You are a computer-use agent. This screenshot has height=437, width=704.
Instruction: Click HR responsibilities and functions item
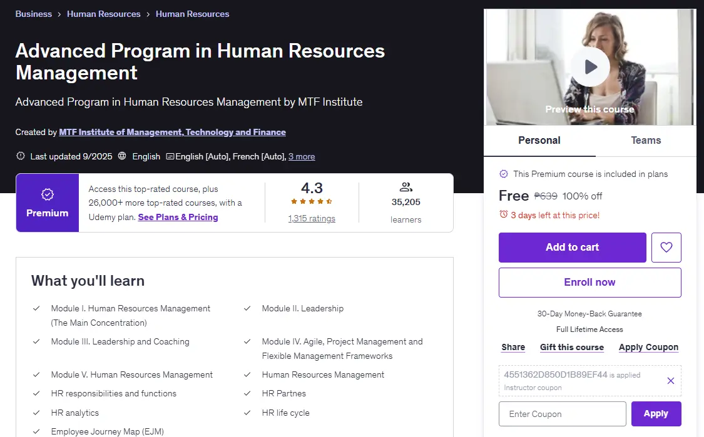click(x=114, y=393)
